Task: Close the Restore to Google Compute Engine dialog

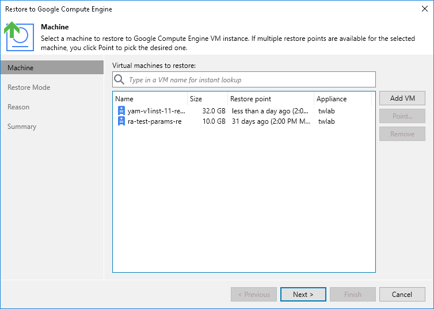Action: tap(425, 9)
